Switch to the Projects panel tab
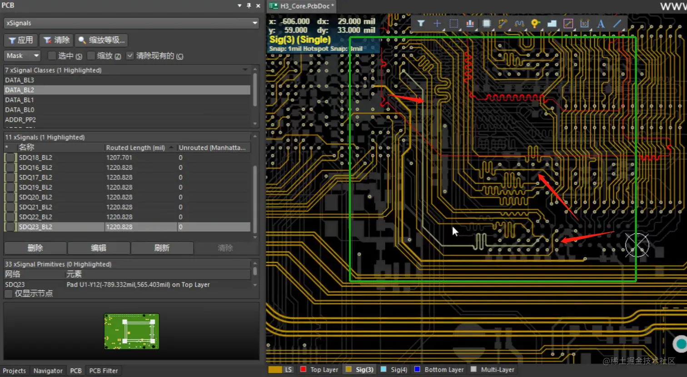The width and height of the screenshot is (687, 377). click(x=14, y=371)
